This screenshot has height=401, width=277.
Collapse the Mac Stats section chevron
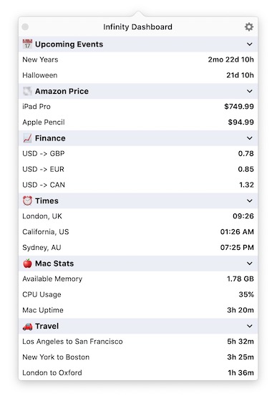point(249,264)
